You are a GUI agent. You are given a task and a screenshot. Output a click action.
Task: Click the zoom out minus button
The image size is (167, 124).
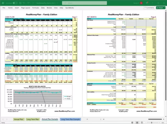tap(145, 123)
